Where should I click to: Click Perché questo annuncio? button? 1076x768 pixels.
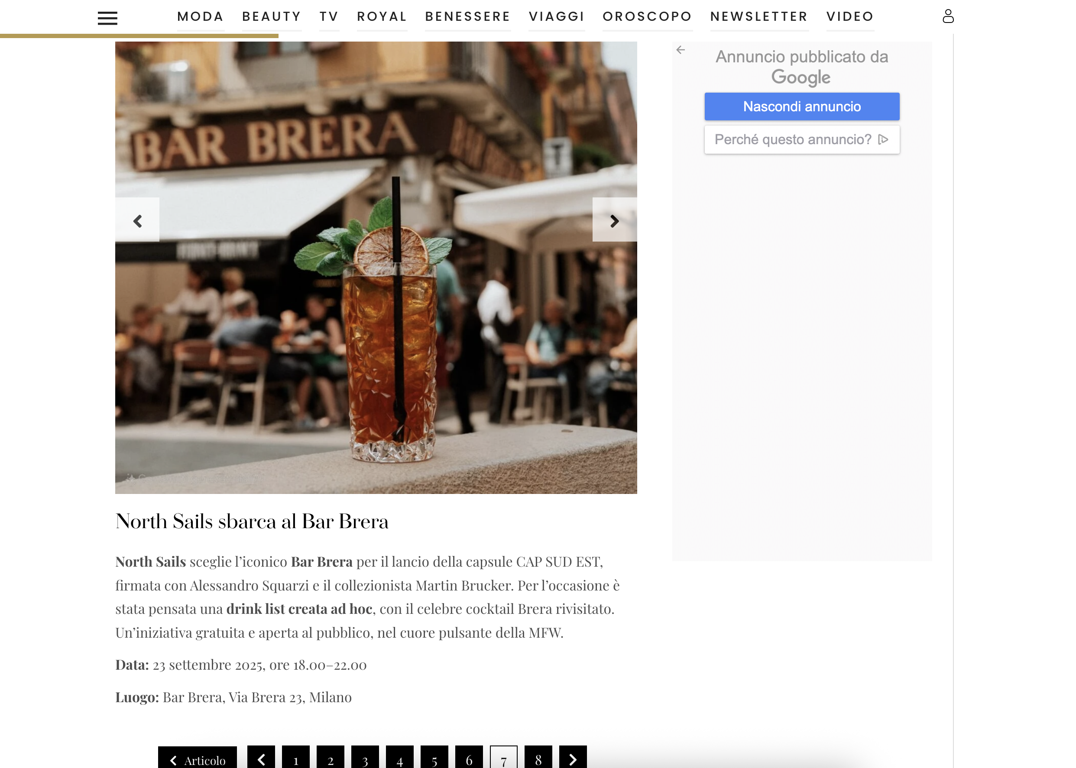(x=801, y=139)
